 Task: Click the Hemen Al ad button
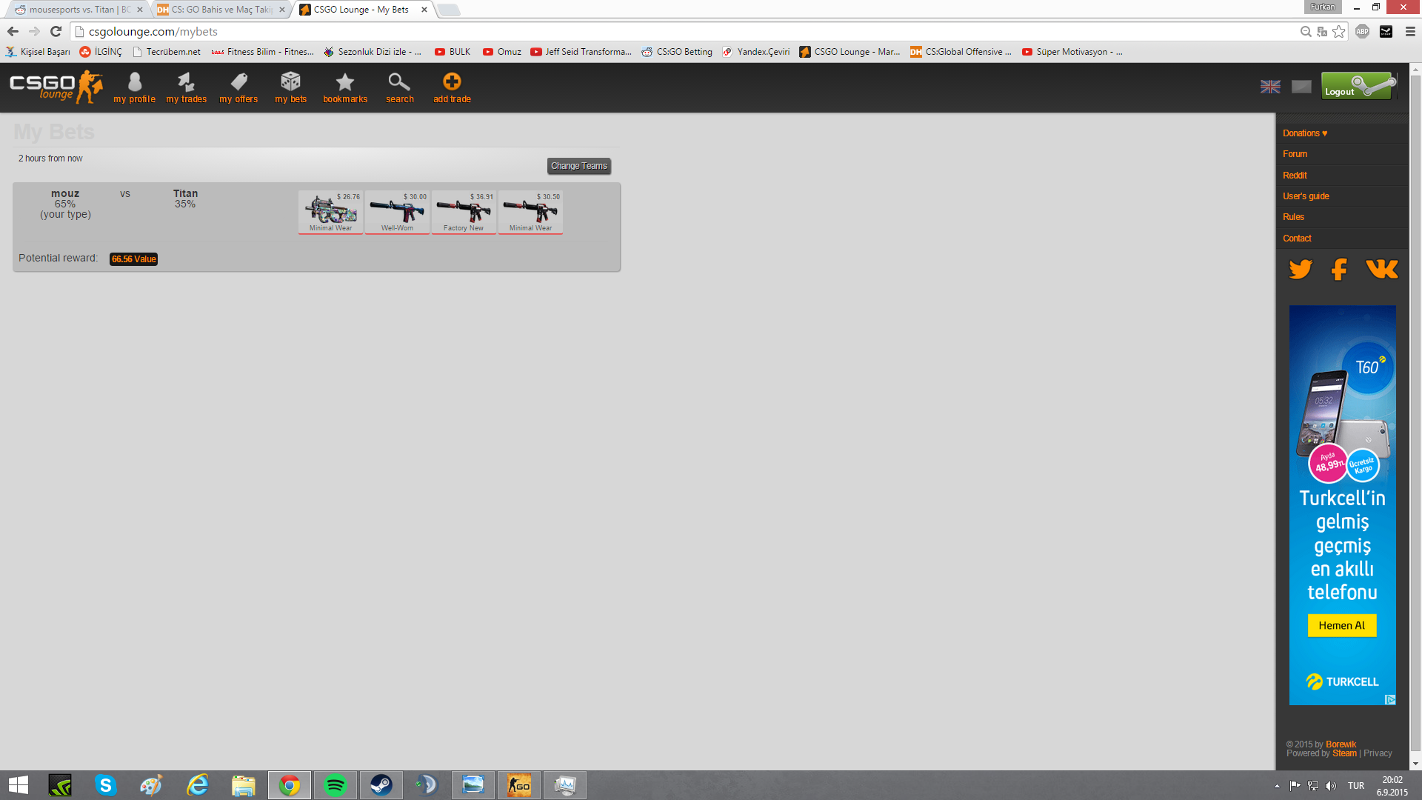1341,625
